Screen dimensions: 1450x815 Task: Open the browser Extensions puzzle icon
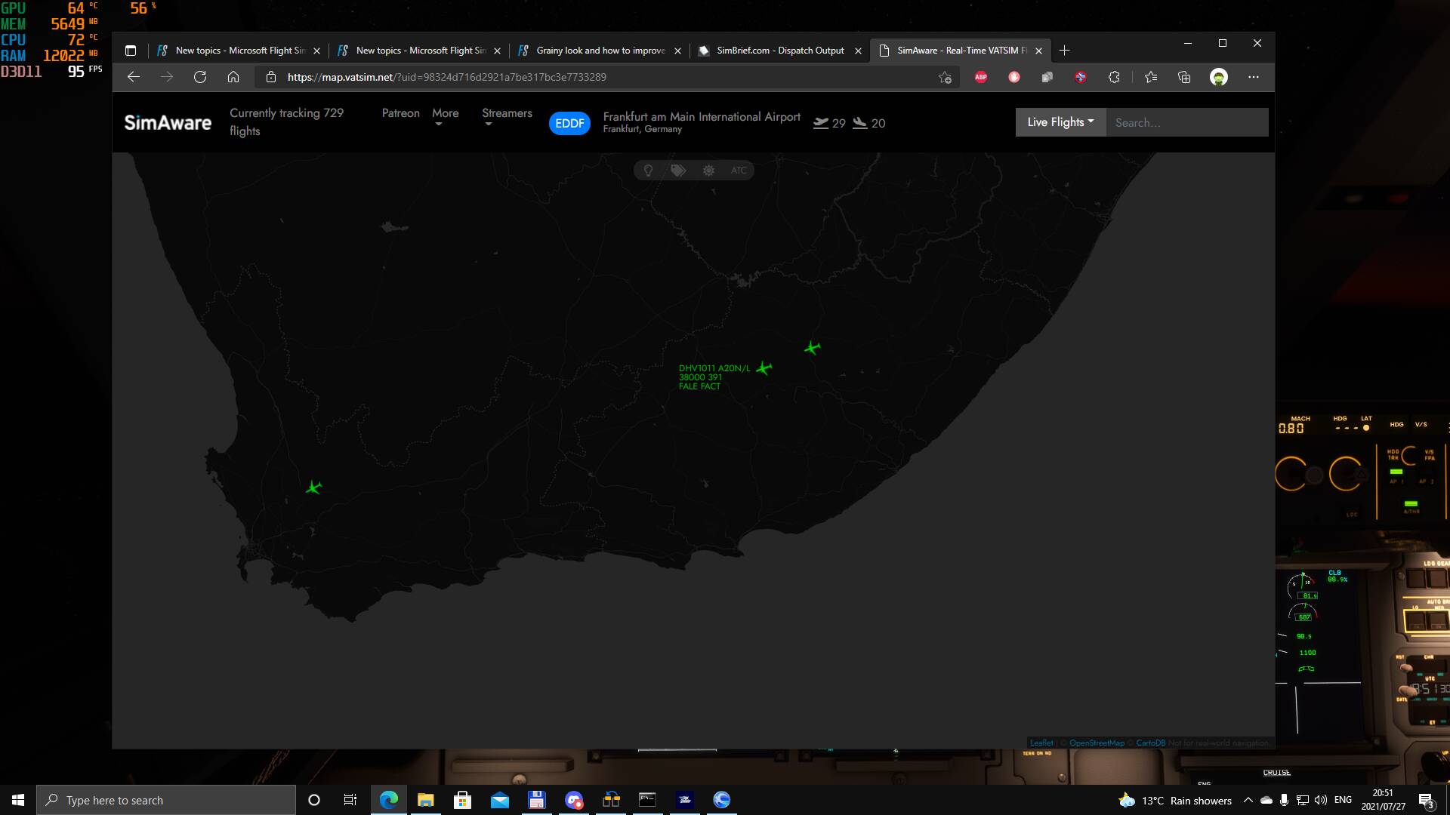1114,77
